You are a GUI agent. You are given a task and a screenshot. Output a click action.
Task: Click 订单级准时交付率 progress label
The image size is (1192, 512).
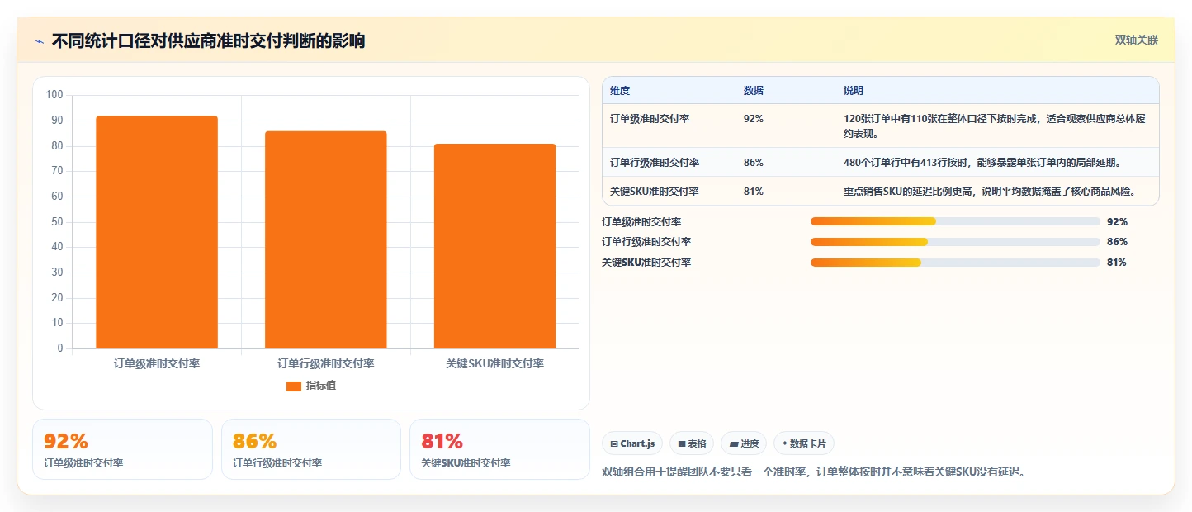point(641,221)
